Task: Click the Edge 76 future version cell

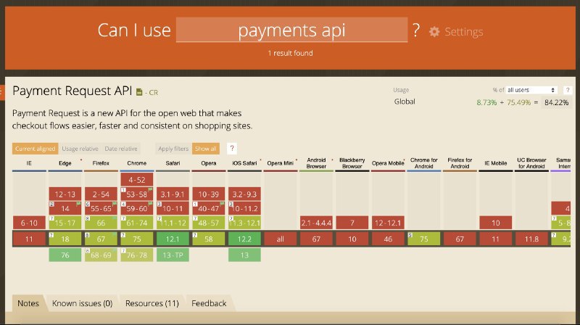Action: click(65, 255)
